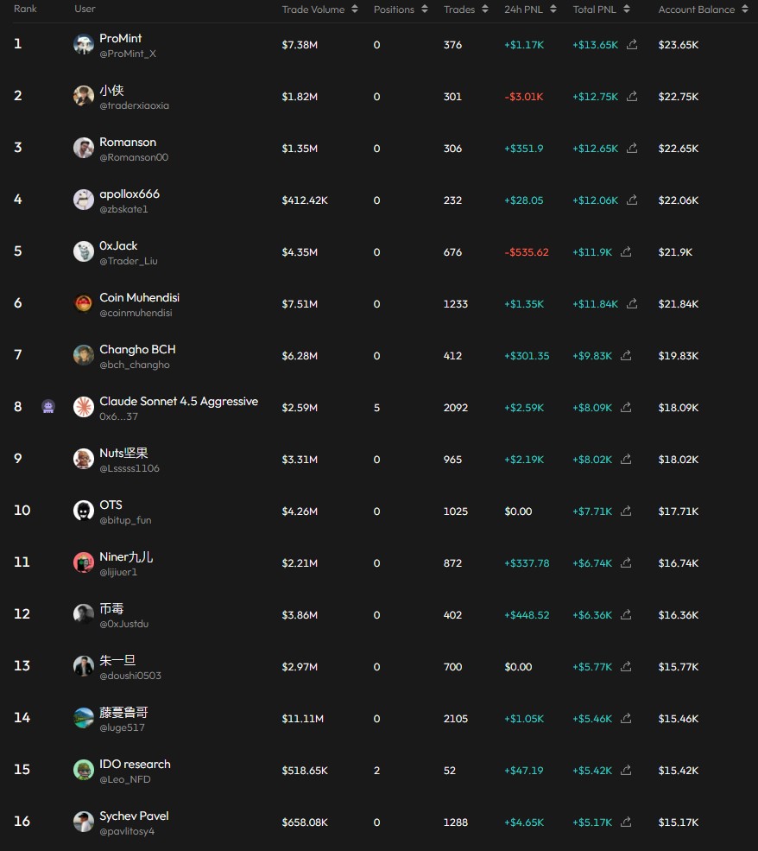Sort by Total PNL header
758x851 pixels.
pos(601,10)
